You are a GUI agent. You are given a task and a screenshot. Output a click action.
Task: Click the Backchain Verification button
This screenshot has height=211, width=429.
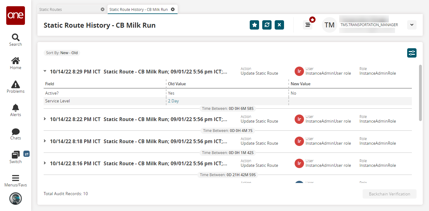(389, 194)
